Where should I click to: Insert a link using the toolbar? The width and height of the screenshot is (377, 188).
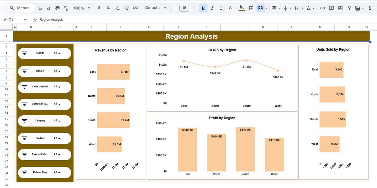click(x=323, y=8)
